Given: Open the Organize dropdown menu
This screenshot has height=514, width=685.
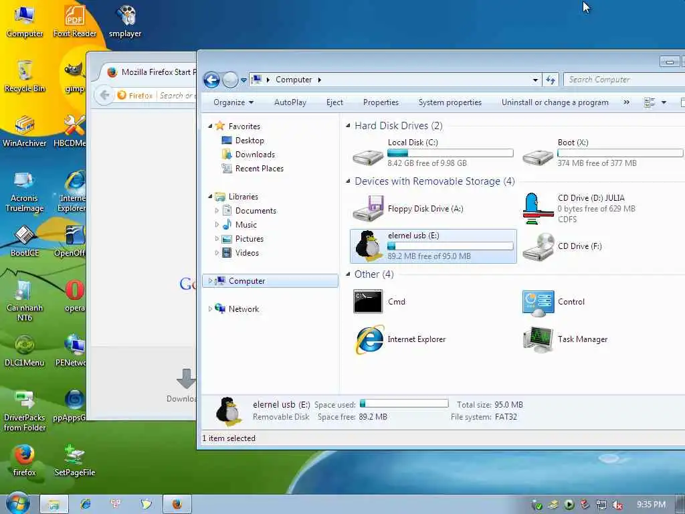Looking at the screenshot, I should [233, 102].
